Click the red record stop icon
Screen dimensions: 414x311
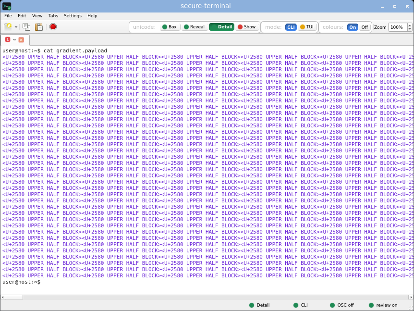click(x=53, y=27)
